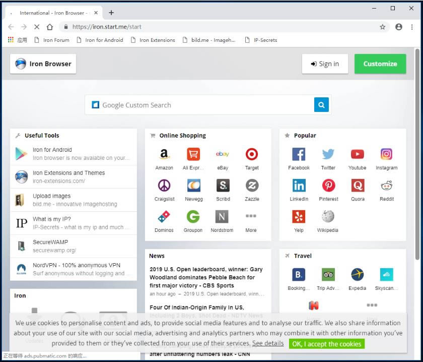Open the Facebook shortcut icon

tap(299, 154)
